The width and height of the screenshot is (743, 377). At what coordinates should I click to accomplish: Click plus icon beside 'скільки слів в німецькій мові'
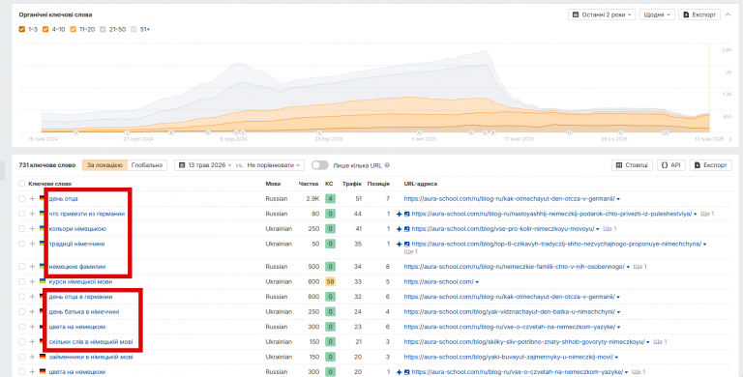point(32,342)
